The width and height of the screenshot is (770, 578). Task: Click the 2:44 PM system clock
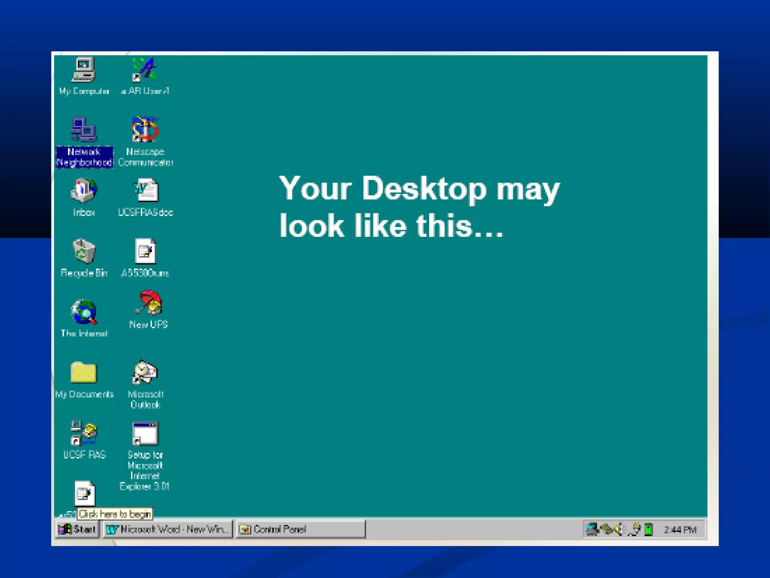pos(680,530)
